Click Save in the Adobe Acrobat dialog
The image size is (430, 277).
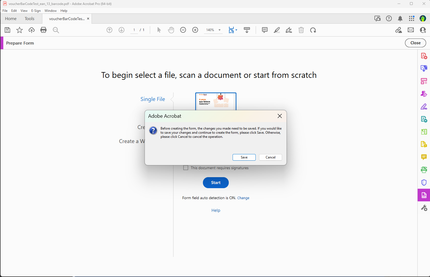coord(244,157)
